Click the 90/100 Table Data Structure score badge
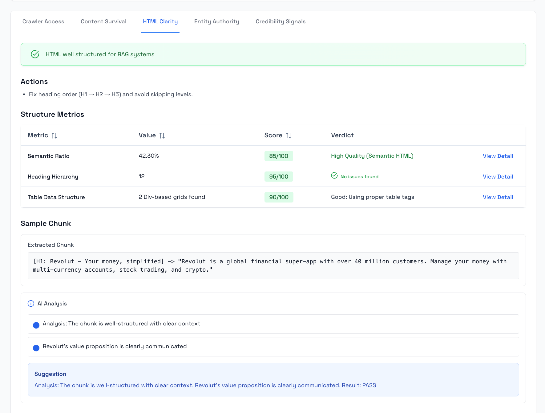Image resolution: width=545 pixels, height=413 pixels. (x=278, y=197)
